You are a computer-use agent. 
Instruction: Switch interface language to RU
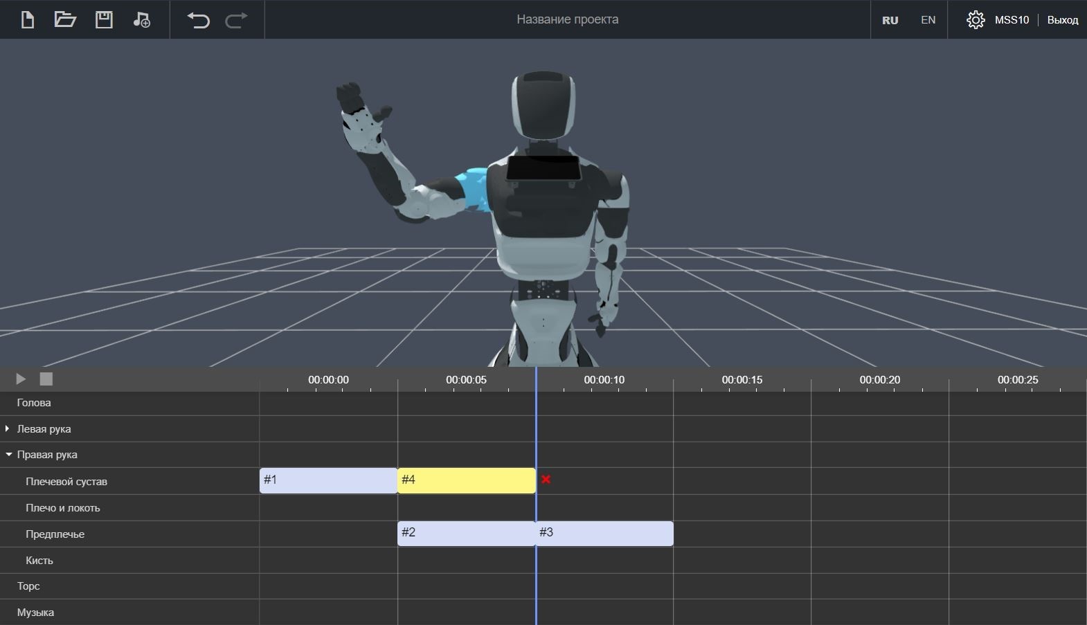890,20
